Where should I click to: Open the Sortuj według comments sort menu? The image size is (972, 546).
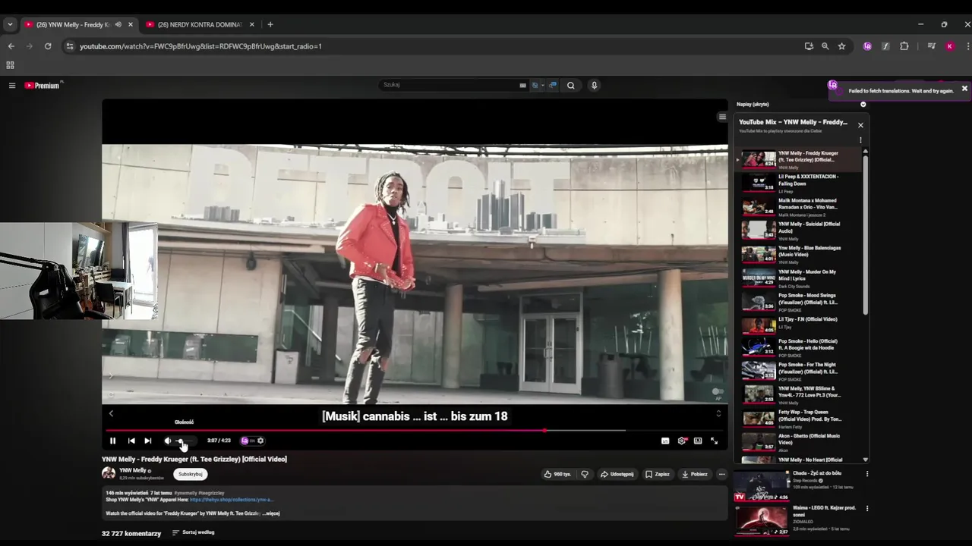tap(194, 532)
